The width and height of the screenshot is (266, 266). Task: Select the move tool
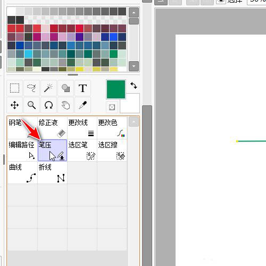[x=14, y=105]
